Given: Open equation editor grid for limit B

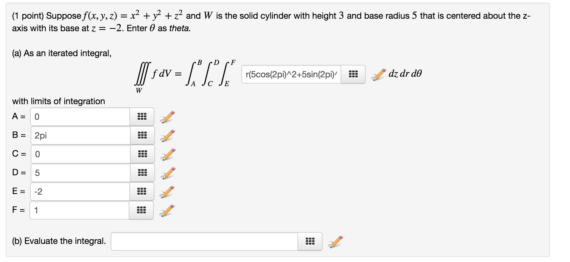Looking at the screenshot, I should pos(142,135).
